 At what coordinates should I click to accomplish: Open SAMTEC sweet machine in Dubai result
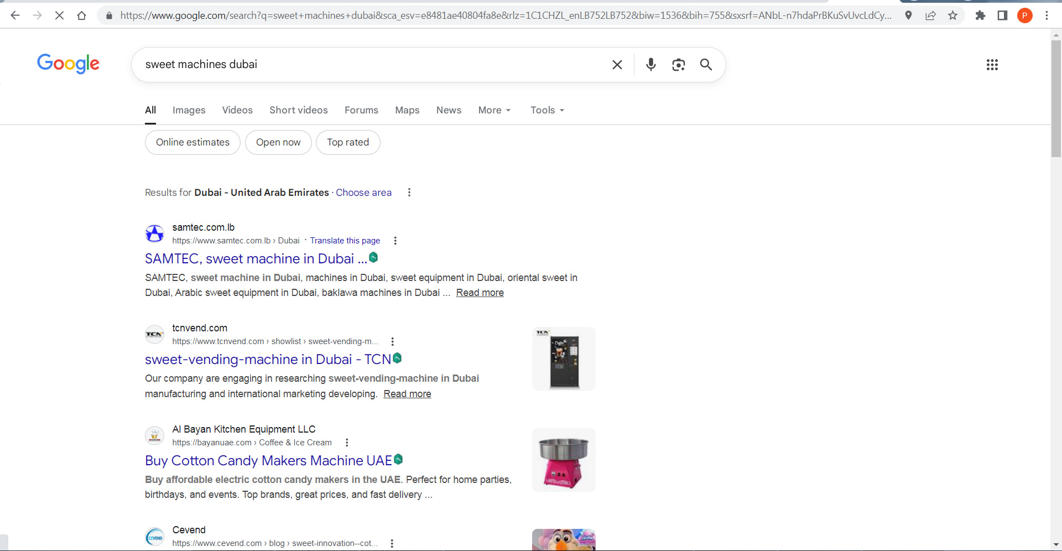tap(256, 258)
